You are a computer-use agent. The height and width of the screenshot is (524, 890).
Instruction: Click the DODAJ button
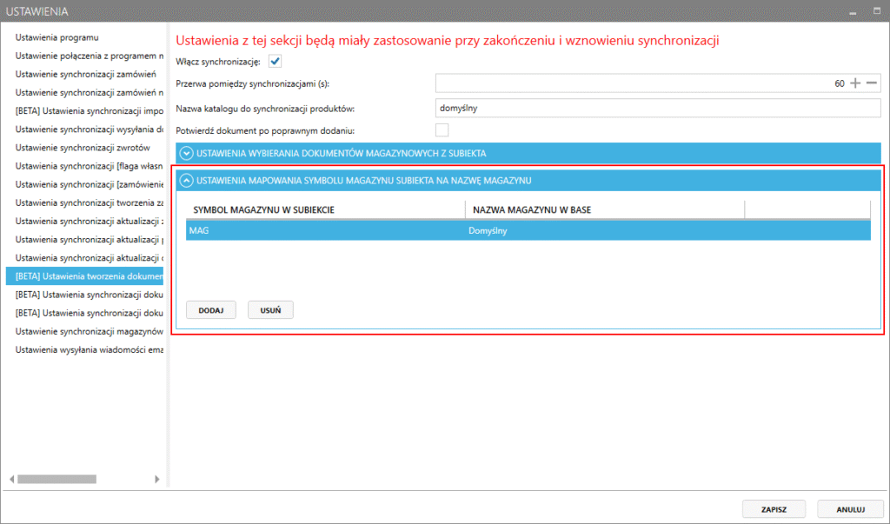210,310
